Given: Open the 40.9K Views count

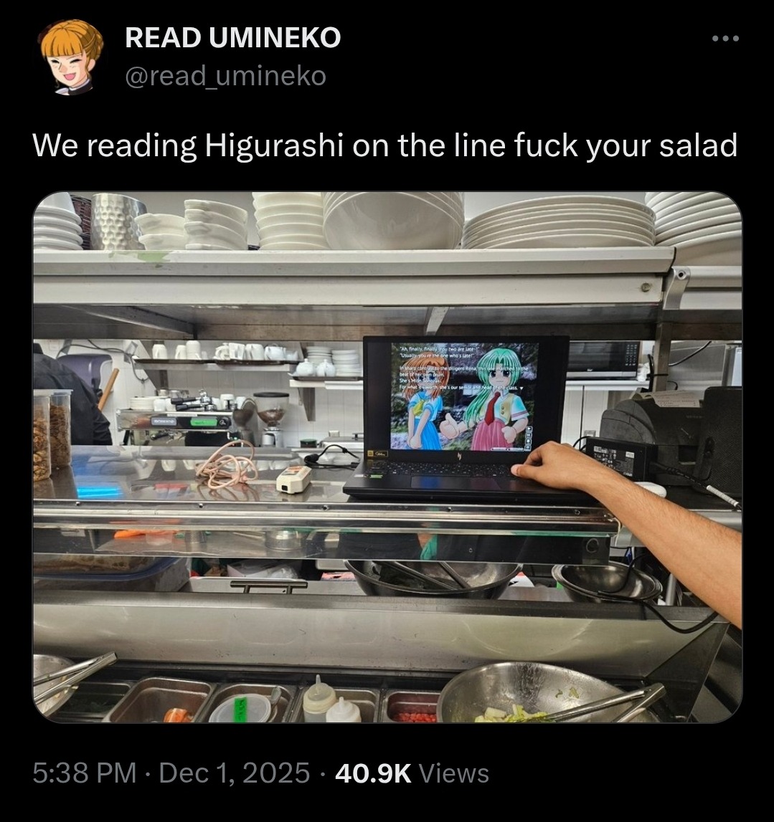Looking at the screenshot, I should coord(412,773).
